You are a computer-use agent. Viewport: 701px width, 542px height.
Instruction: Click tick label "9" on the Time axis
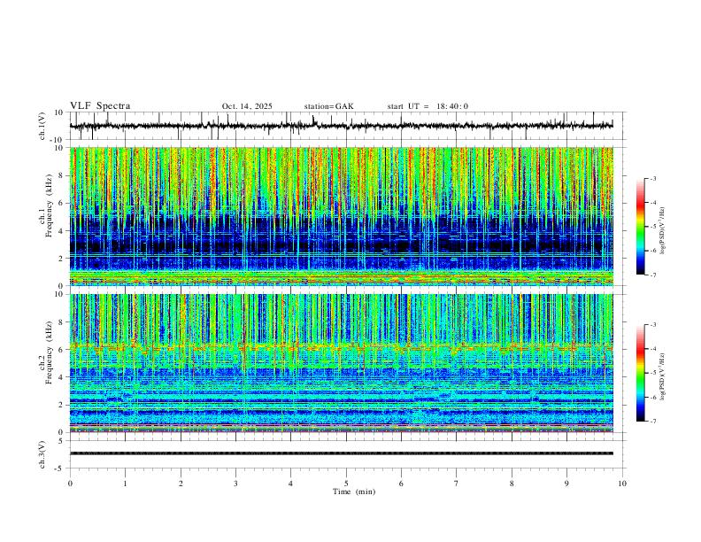pyautogui.click(x=566, y=484)
